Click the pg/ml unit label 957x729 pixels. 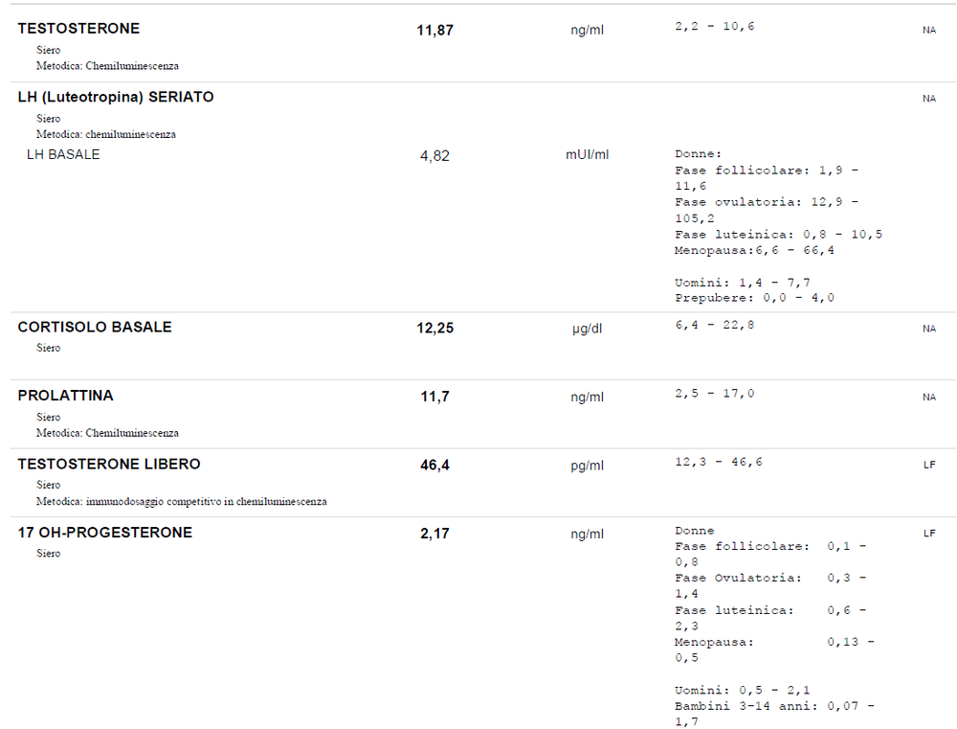tap(587, 466)
